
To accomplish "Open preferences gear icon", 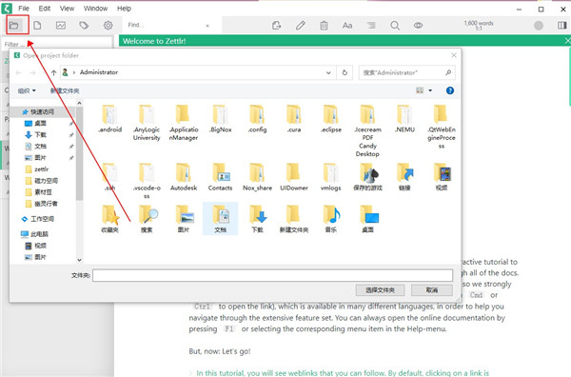I will (108, 25).
